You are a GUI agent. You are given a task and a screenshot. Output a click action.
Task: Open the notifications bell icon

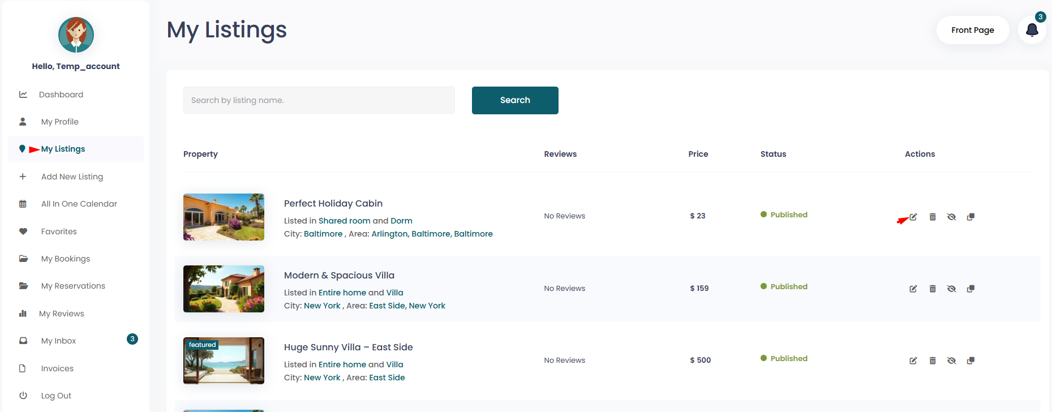click(x=1032, y=30)
